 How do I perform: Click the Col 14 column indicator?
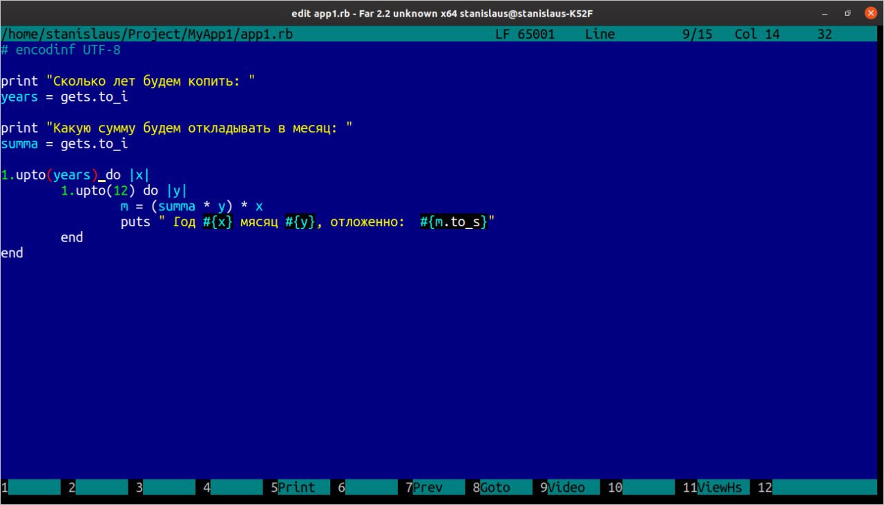[757, 34]
